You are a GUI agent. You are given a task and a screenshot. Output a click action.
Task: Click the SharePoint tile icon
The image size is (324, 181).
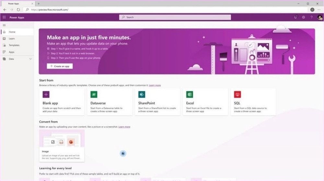pos(142,95)
